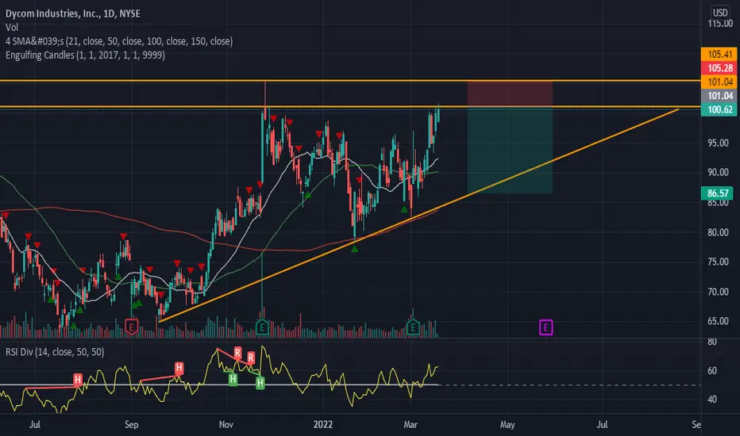This screenshot has width=740, height=436.
Task: Click the green H label left of the other one
Action: pyautogui.click(x=233, y=379)
